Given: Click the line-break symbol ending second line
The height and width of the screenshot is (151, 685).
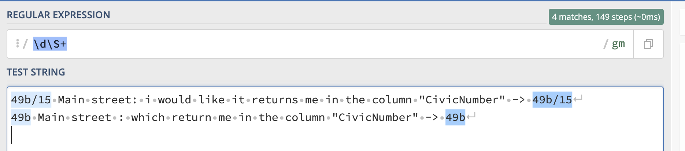Looking at the screenshot, I should pyautogui.click(x=471, y=117).
